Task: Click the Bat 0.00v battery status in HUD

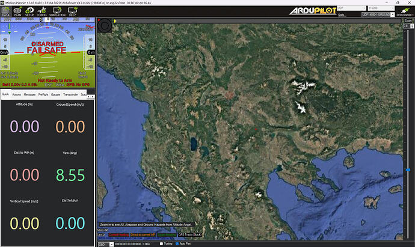Action: coord(19,85)
